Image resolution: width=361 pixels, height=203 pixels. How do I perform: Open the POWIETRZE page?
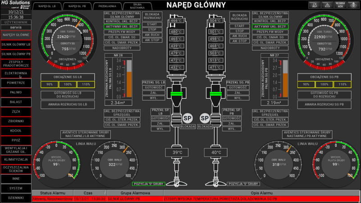[16, 83]
